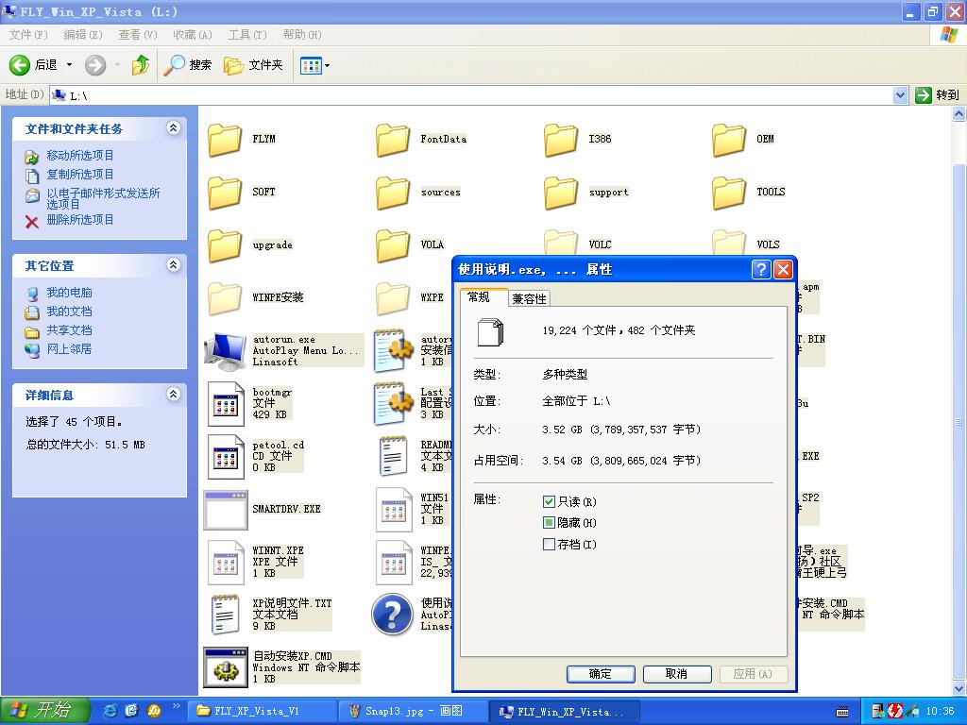The width and height of the screenshot is (967, 725).
Task: Go up one folder level icon
Action: click(x=141, y=65)
